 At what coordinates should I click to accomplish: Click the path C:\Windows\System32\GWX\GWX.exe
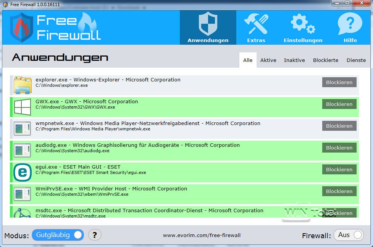75,107
